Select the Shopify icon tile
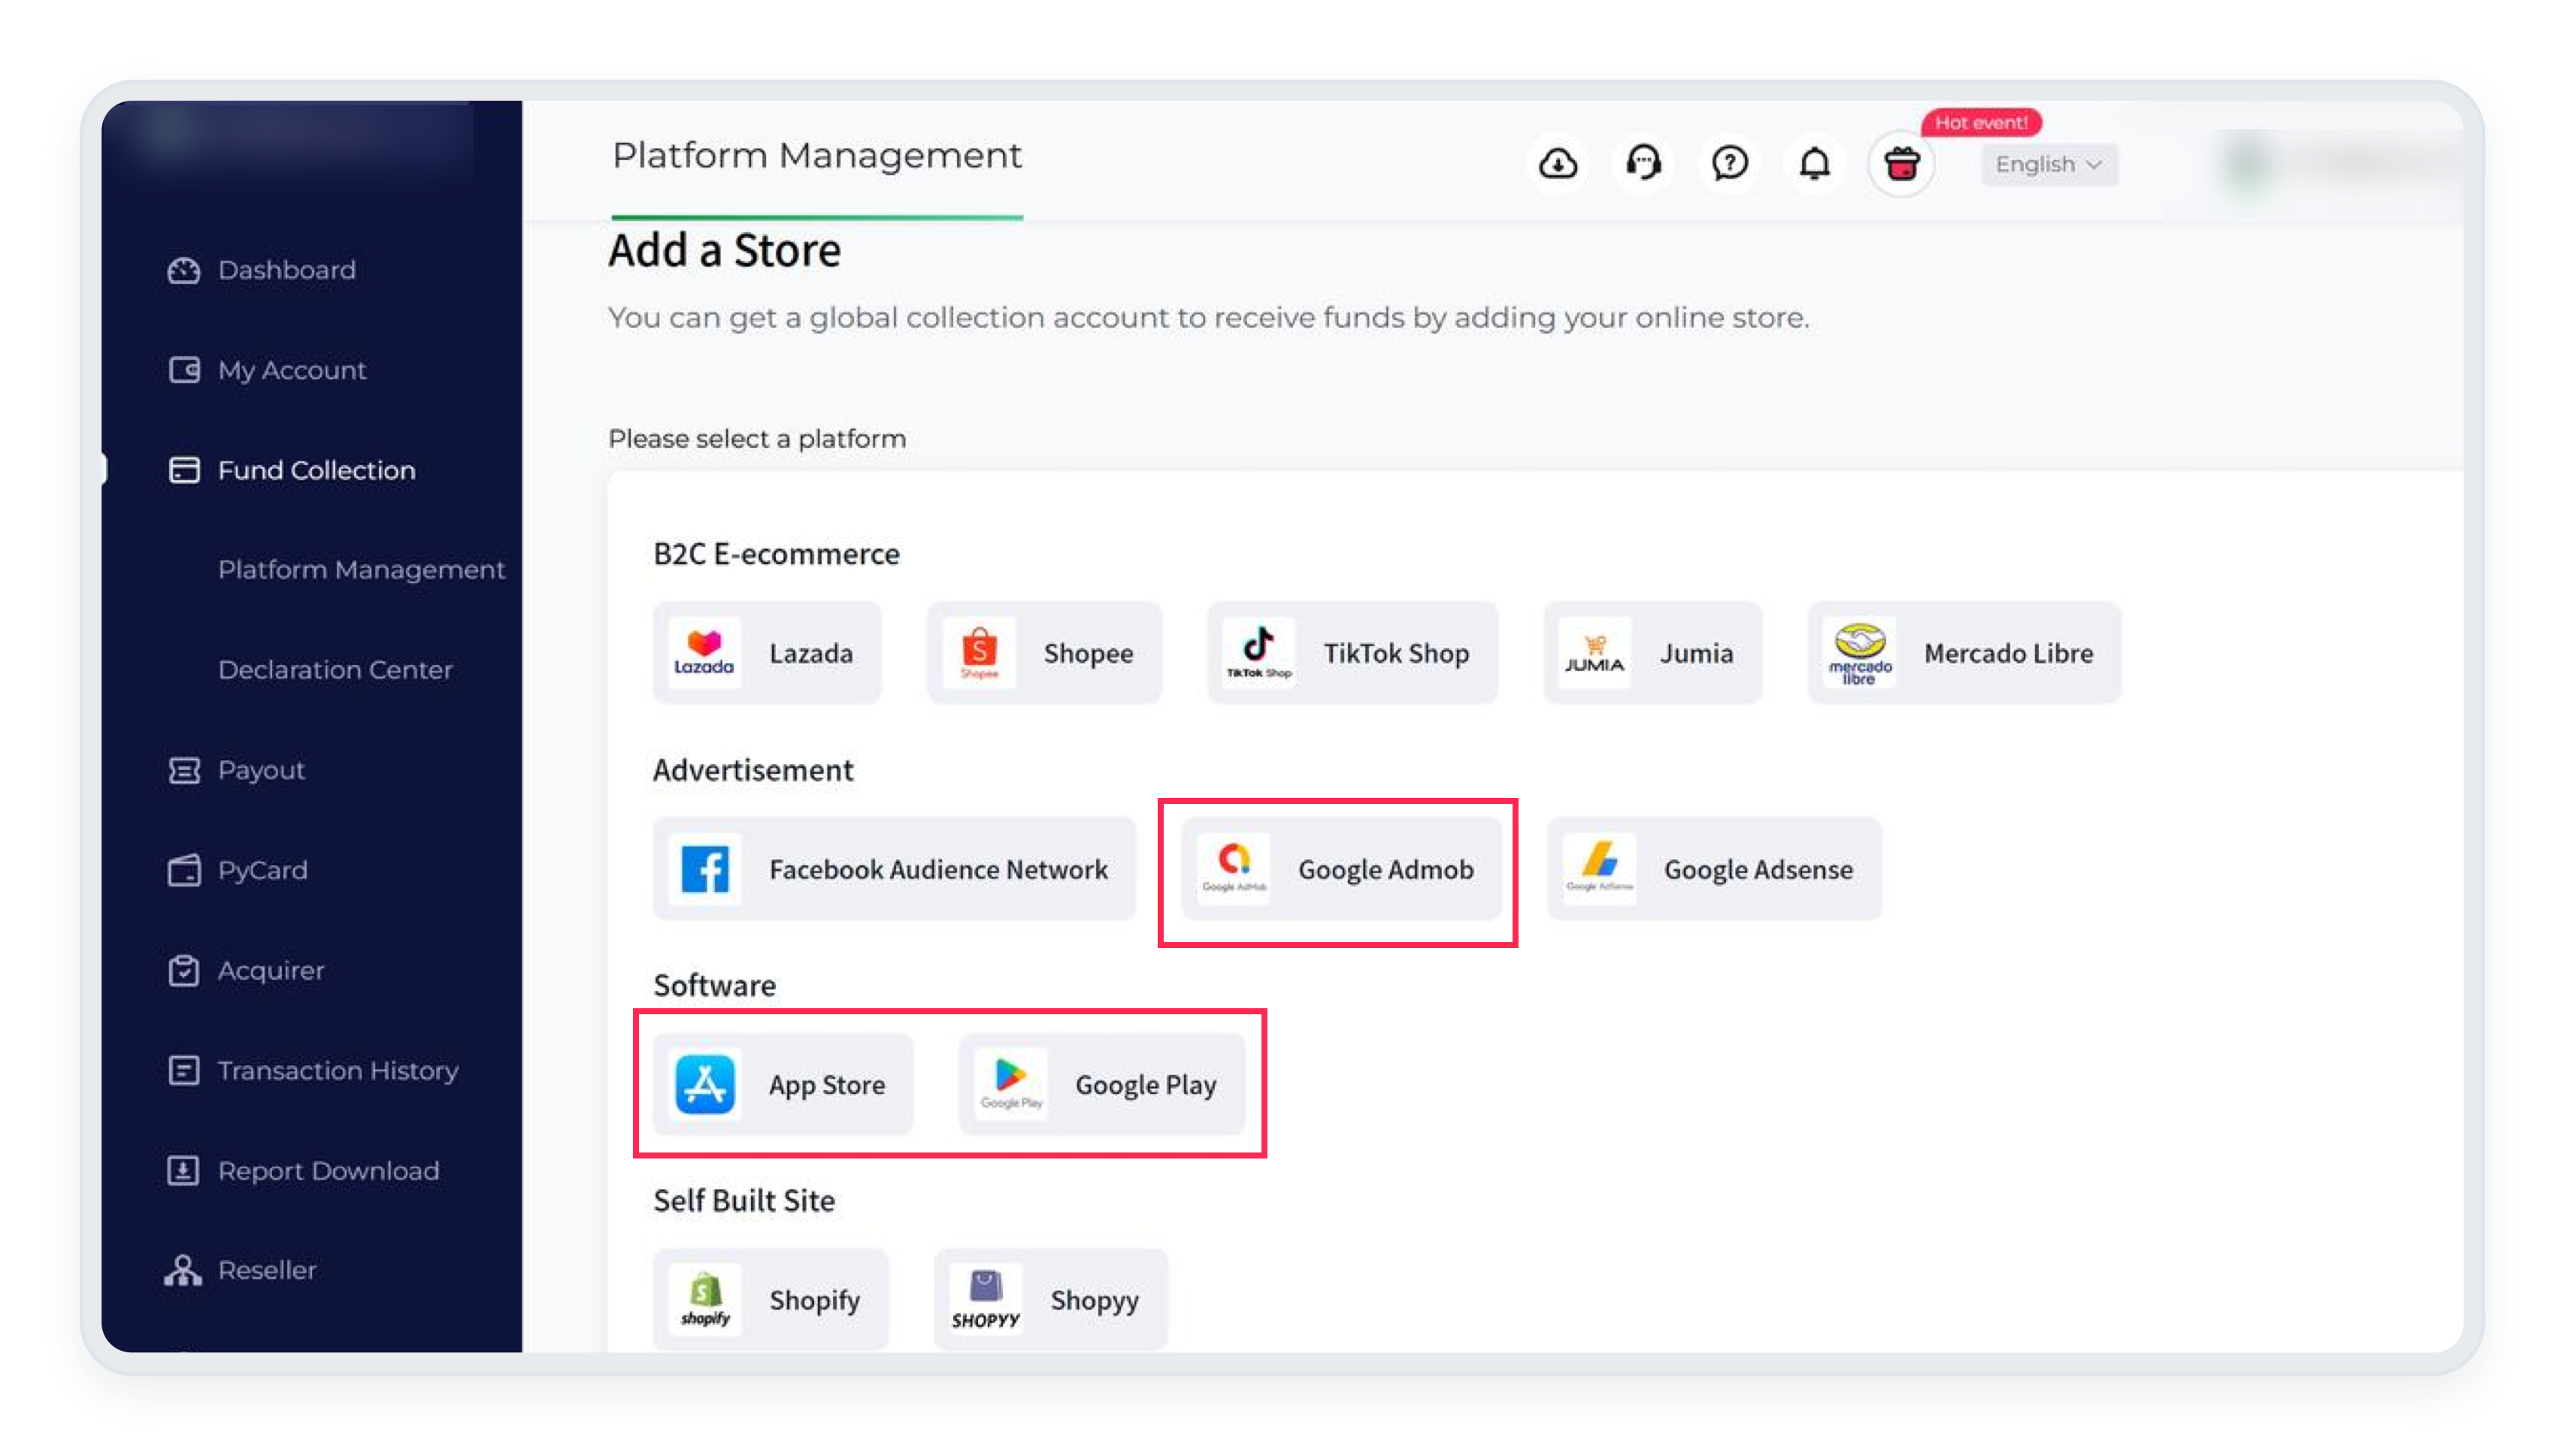 (705, 1299)
